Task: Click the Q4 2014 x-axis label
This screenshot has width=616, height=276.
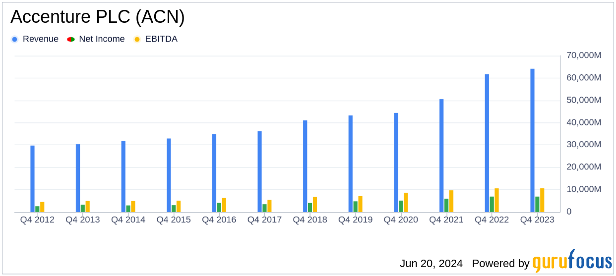Action: [x=128, y=220]
